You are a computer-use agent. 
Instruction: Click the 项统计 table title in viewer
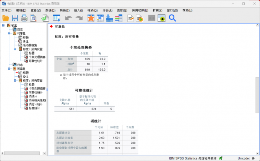click(x=96, y=121)
